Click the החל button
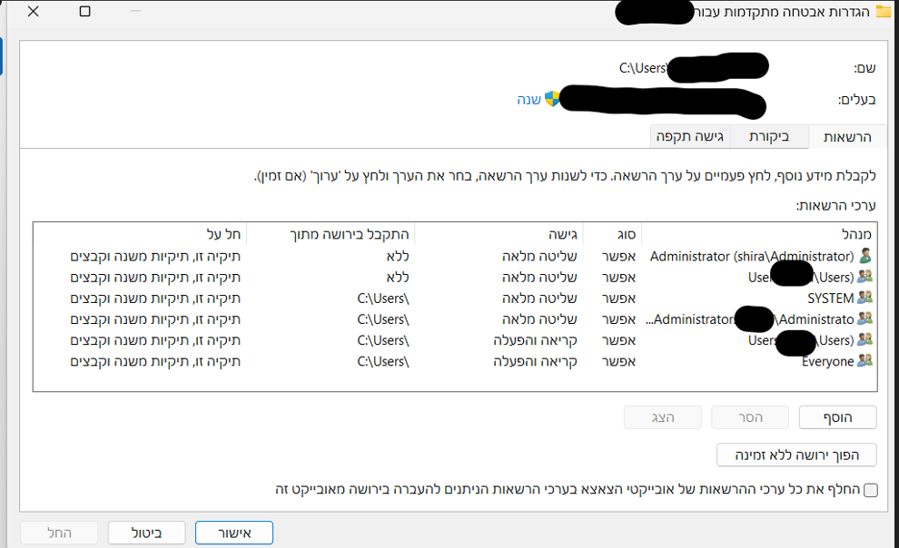Screen dimensions: 899x548 pyautogui.click(x=59, y=533)
